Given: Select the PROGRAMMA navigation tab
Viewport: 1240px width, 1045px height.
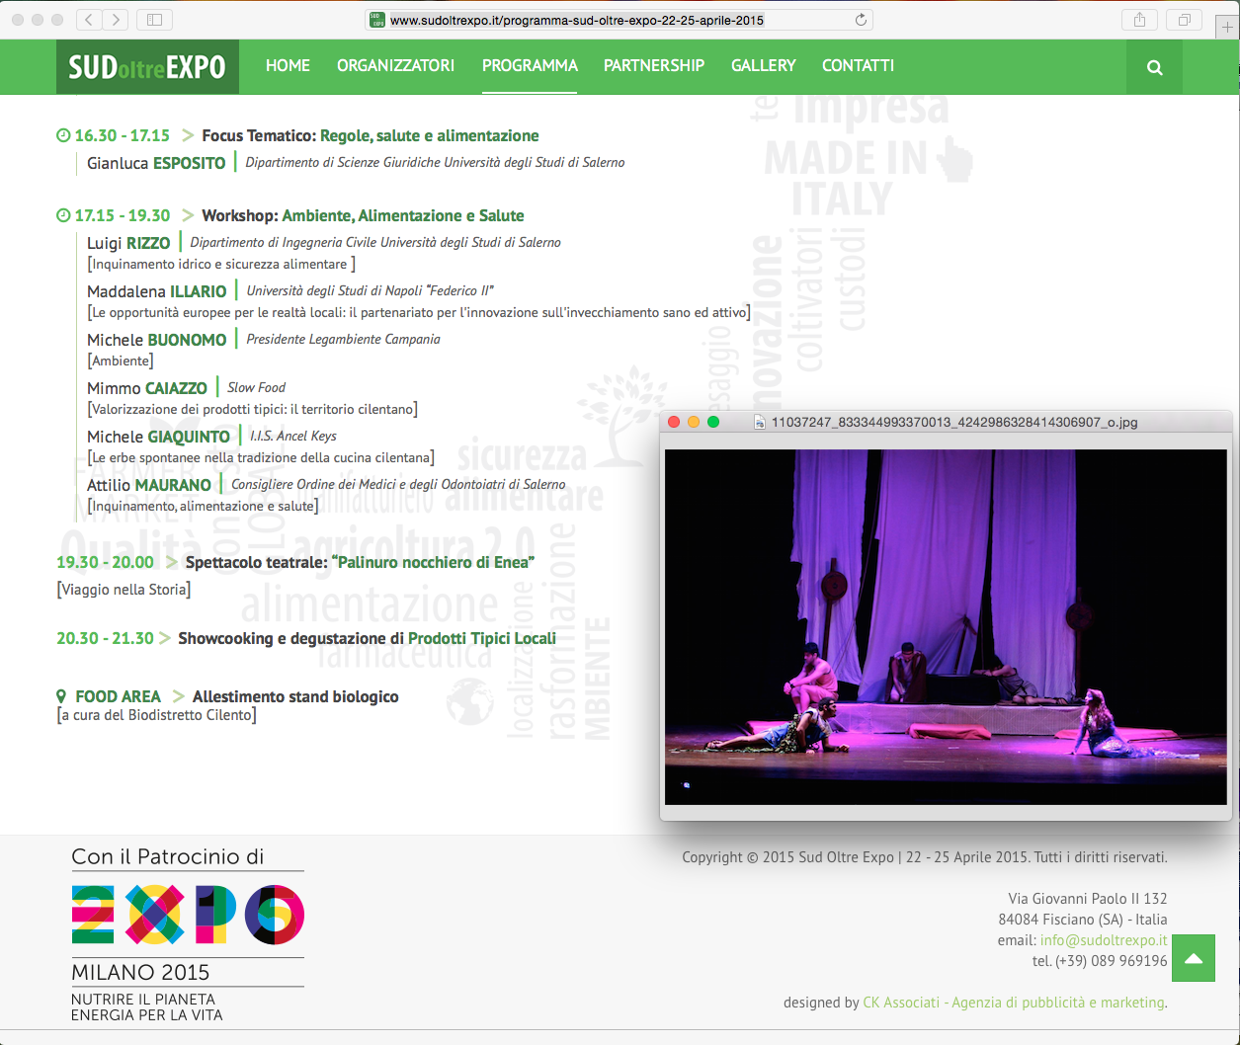Looking at the screenshot, I should tap(530, 65).
